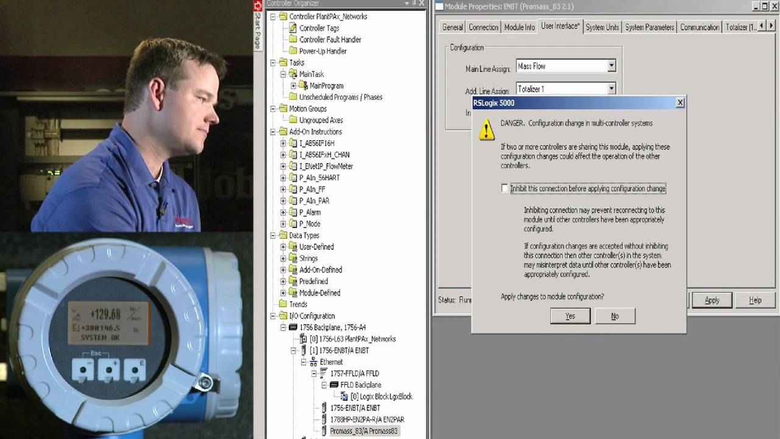
Task: Click the MainTask task icon
Action: click(x=293, y=74)
